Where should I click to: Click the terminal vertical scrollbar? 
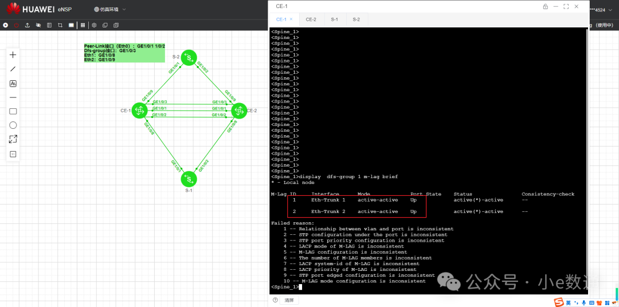587,161
